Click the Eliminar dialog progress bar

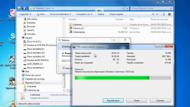coord(66,60)
